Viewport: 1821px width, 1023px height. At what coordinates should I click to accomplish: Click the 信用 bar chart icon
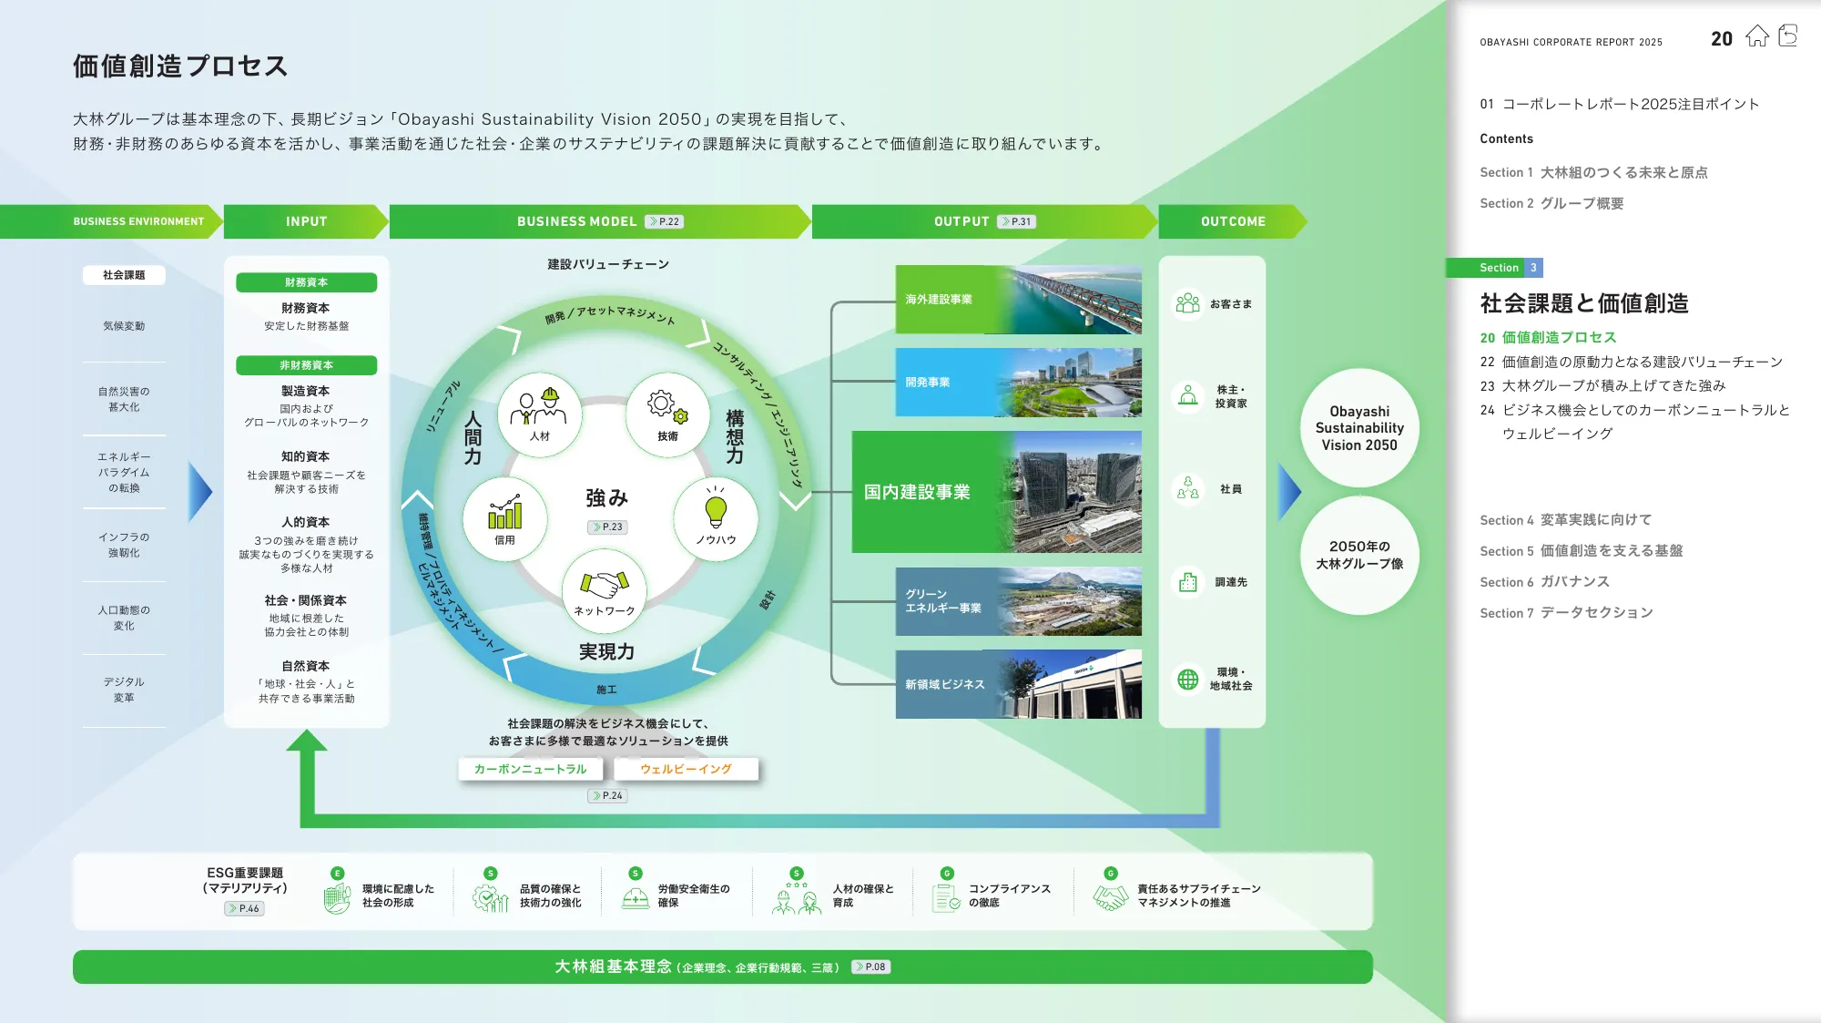[504, 514]
